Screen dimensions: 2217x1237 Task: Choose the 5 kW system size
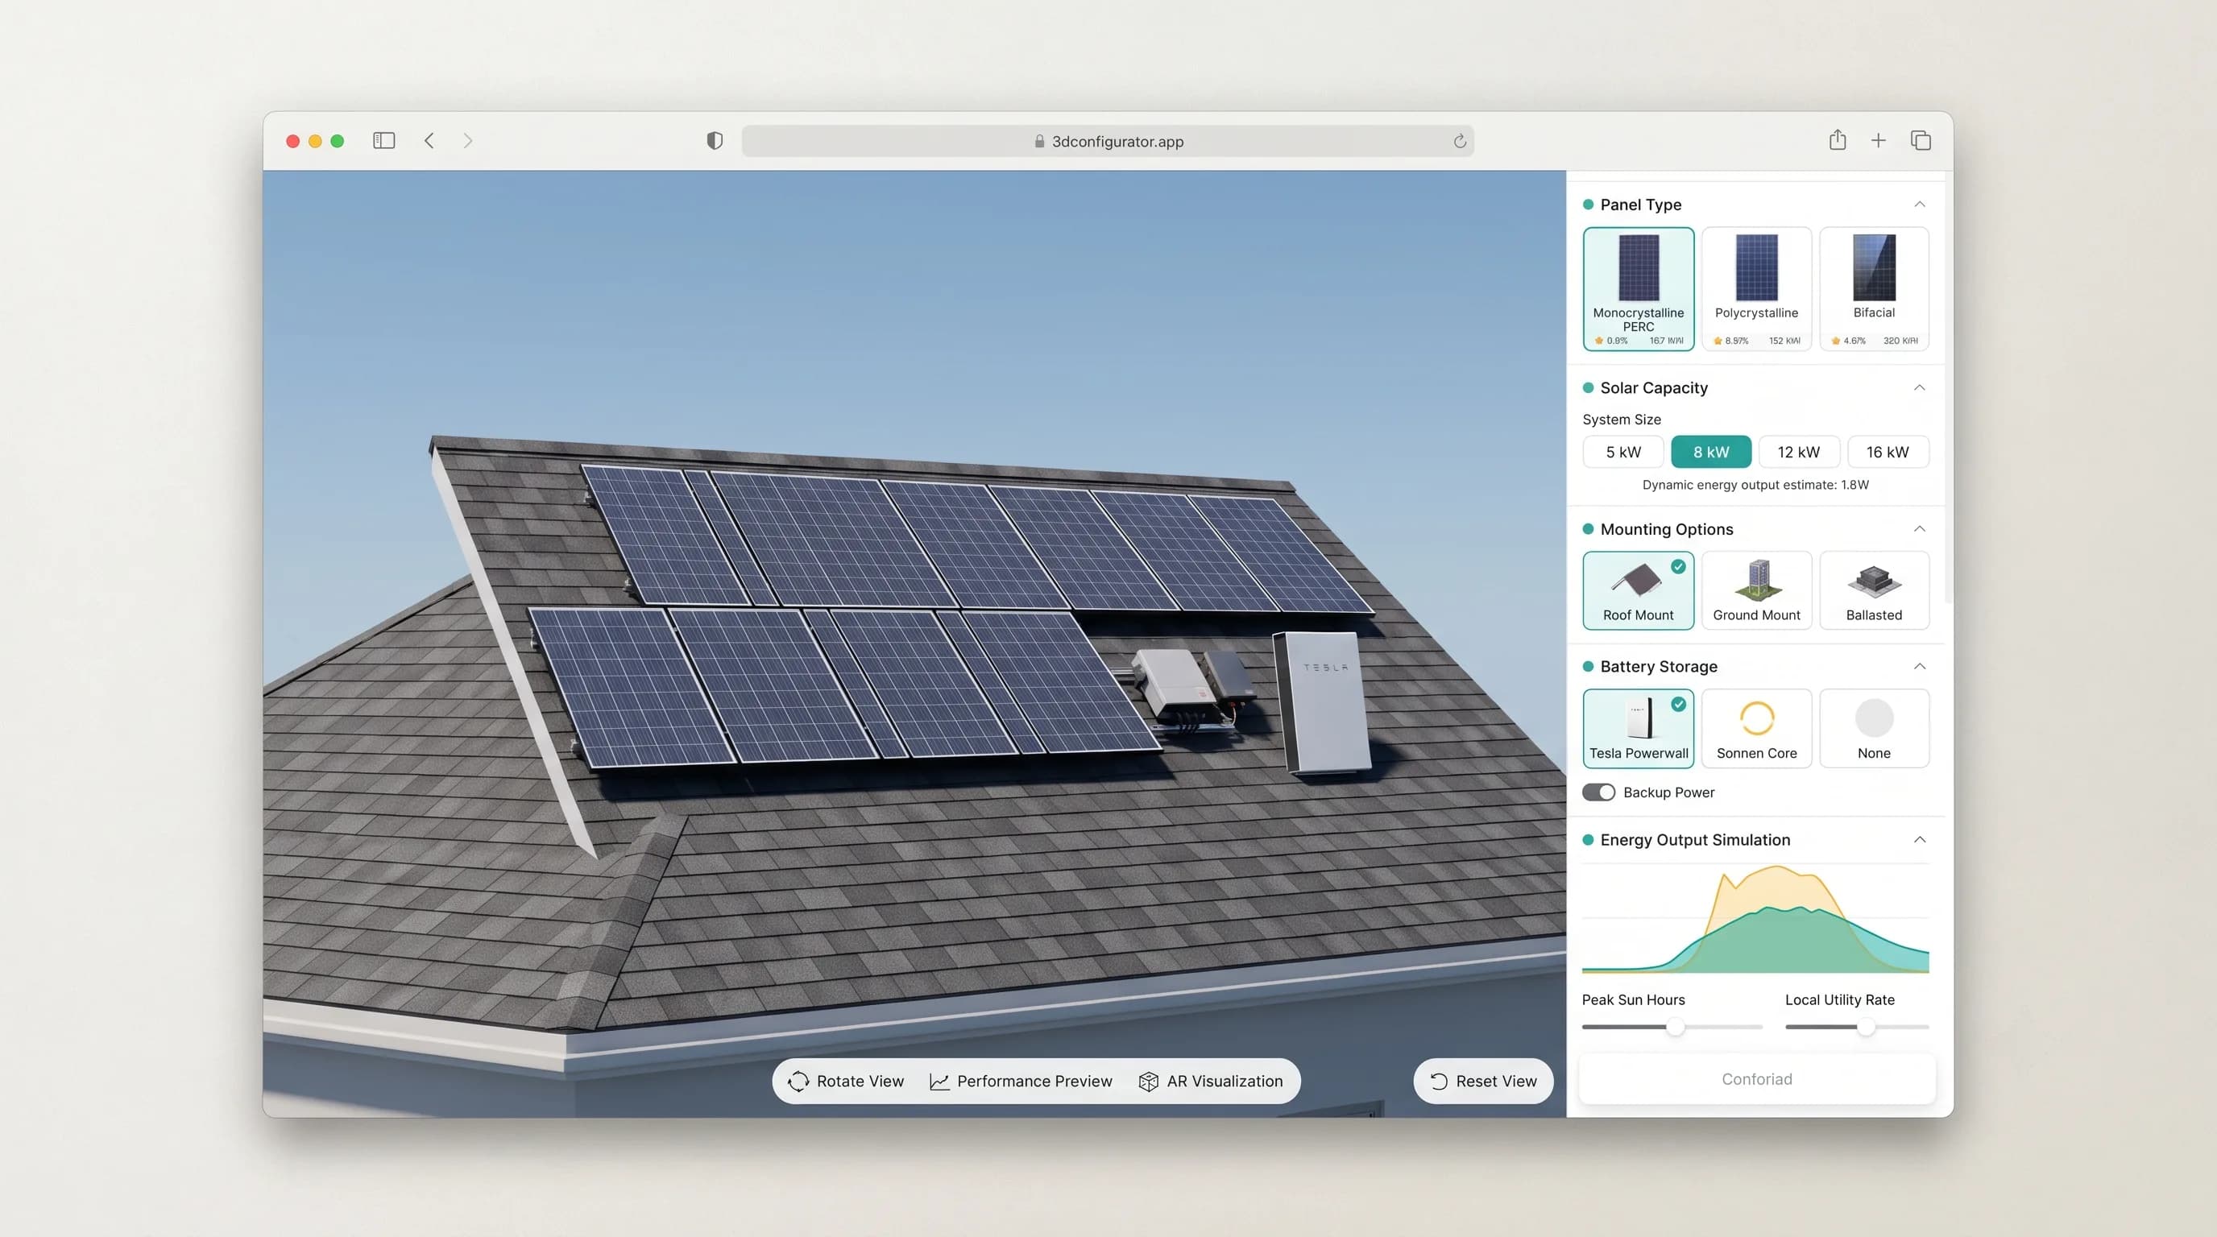pos(1623,452)
